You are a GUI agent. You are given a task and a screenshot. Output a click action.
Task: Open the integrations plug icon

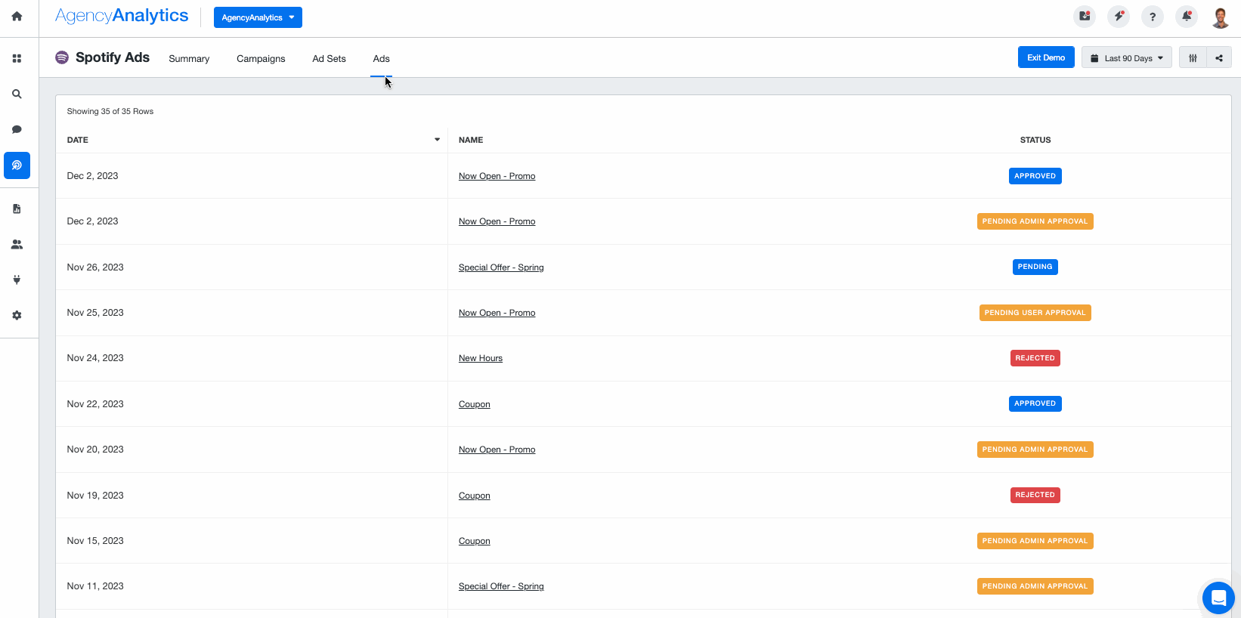(x=17, y=280)
